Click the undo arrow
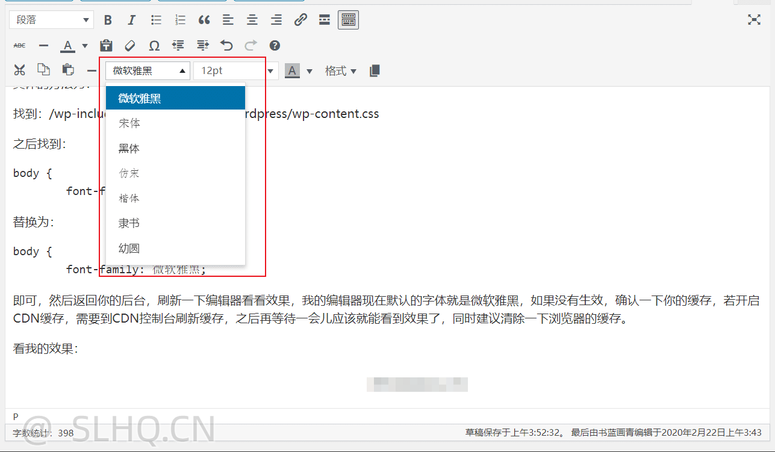Image resolution: width=775 pixels, height=452 pixels. point(226,45)
